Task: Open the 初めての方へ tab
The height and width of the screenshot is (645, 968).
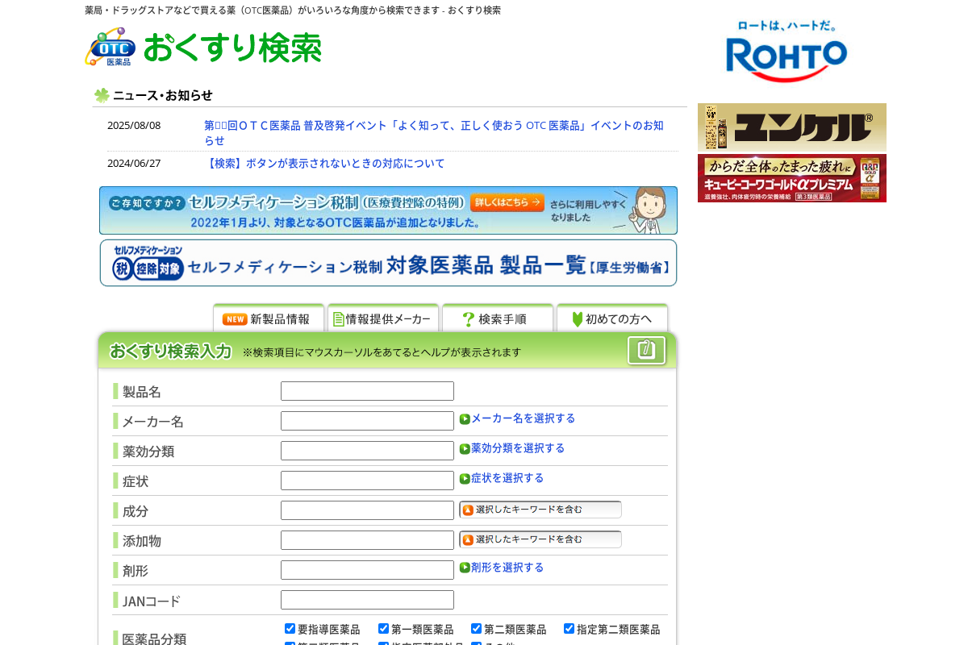Action: tap(612, 318)
